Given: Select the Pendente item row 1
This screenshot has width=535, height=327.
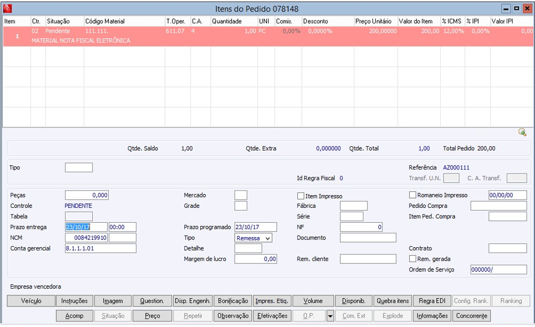Looking at the screenshot, I should [268, 36].
